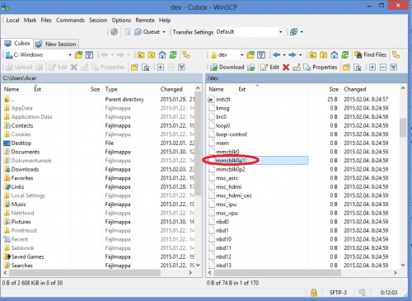Open the Preferences gear icon
Screen dimensions: 412x301
tap(114, 32)
